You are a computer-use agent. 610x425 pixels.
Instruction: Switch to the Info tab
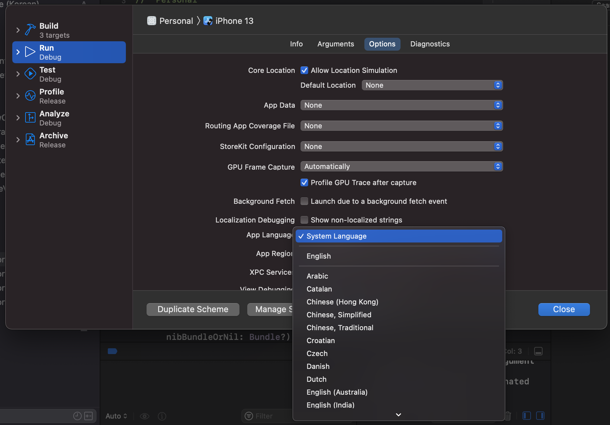click(x=296, y=44)
